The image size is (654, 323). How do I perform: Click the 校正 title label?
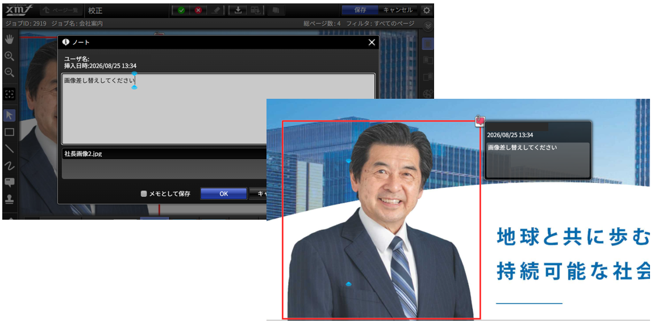coord(95,10)
